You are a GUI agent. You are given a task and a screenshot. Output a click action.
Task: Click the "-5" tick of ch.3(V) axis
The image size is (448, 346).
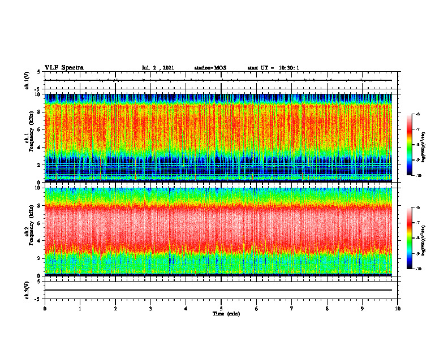tap(38, 299)
